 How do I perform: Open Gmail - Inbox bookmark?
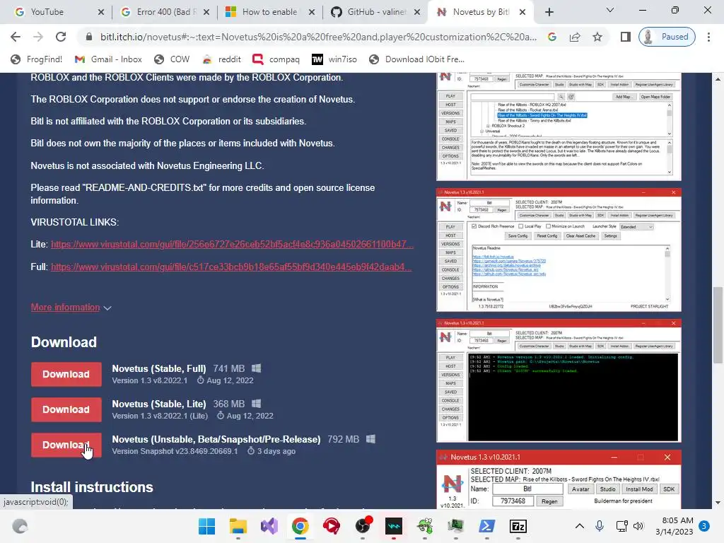point(108,59)
